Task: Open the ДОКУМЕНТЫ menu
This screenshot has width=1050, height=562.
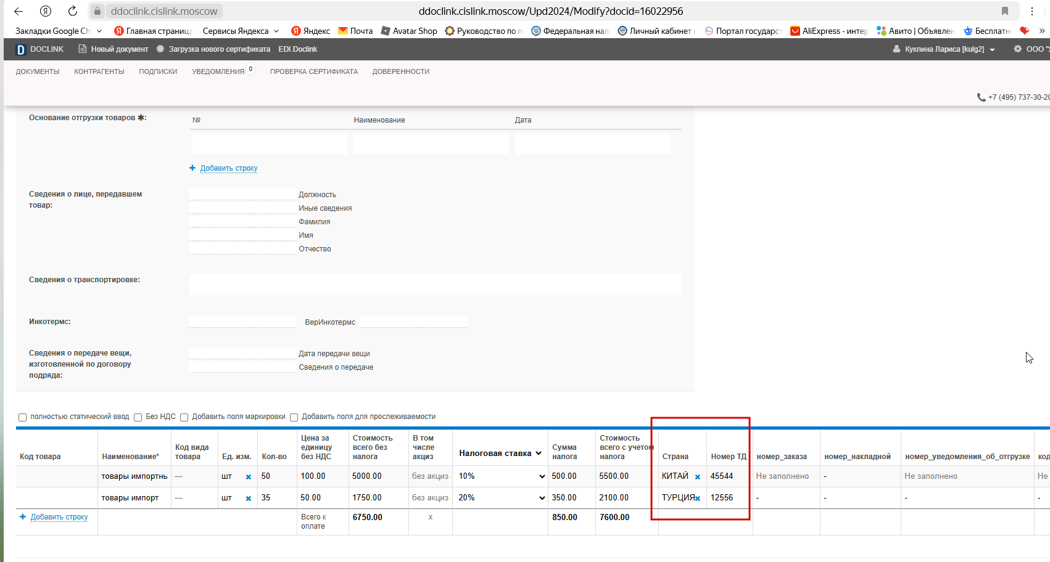Action: pyautogui.click(x=38, y=71)
